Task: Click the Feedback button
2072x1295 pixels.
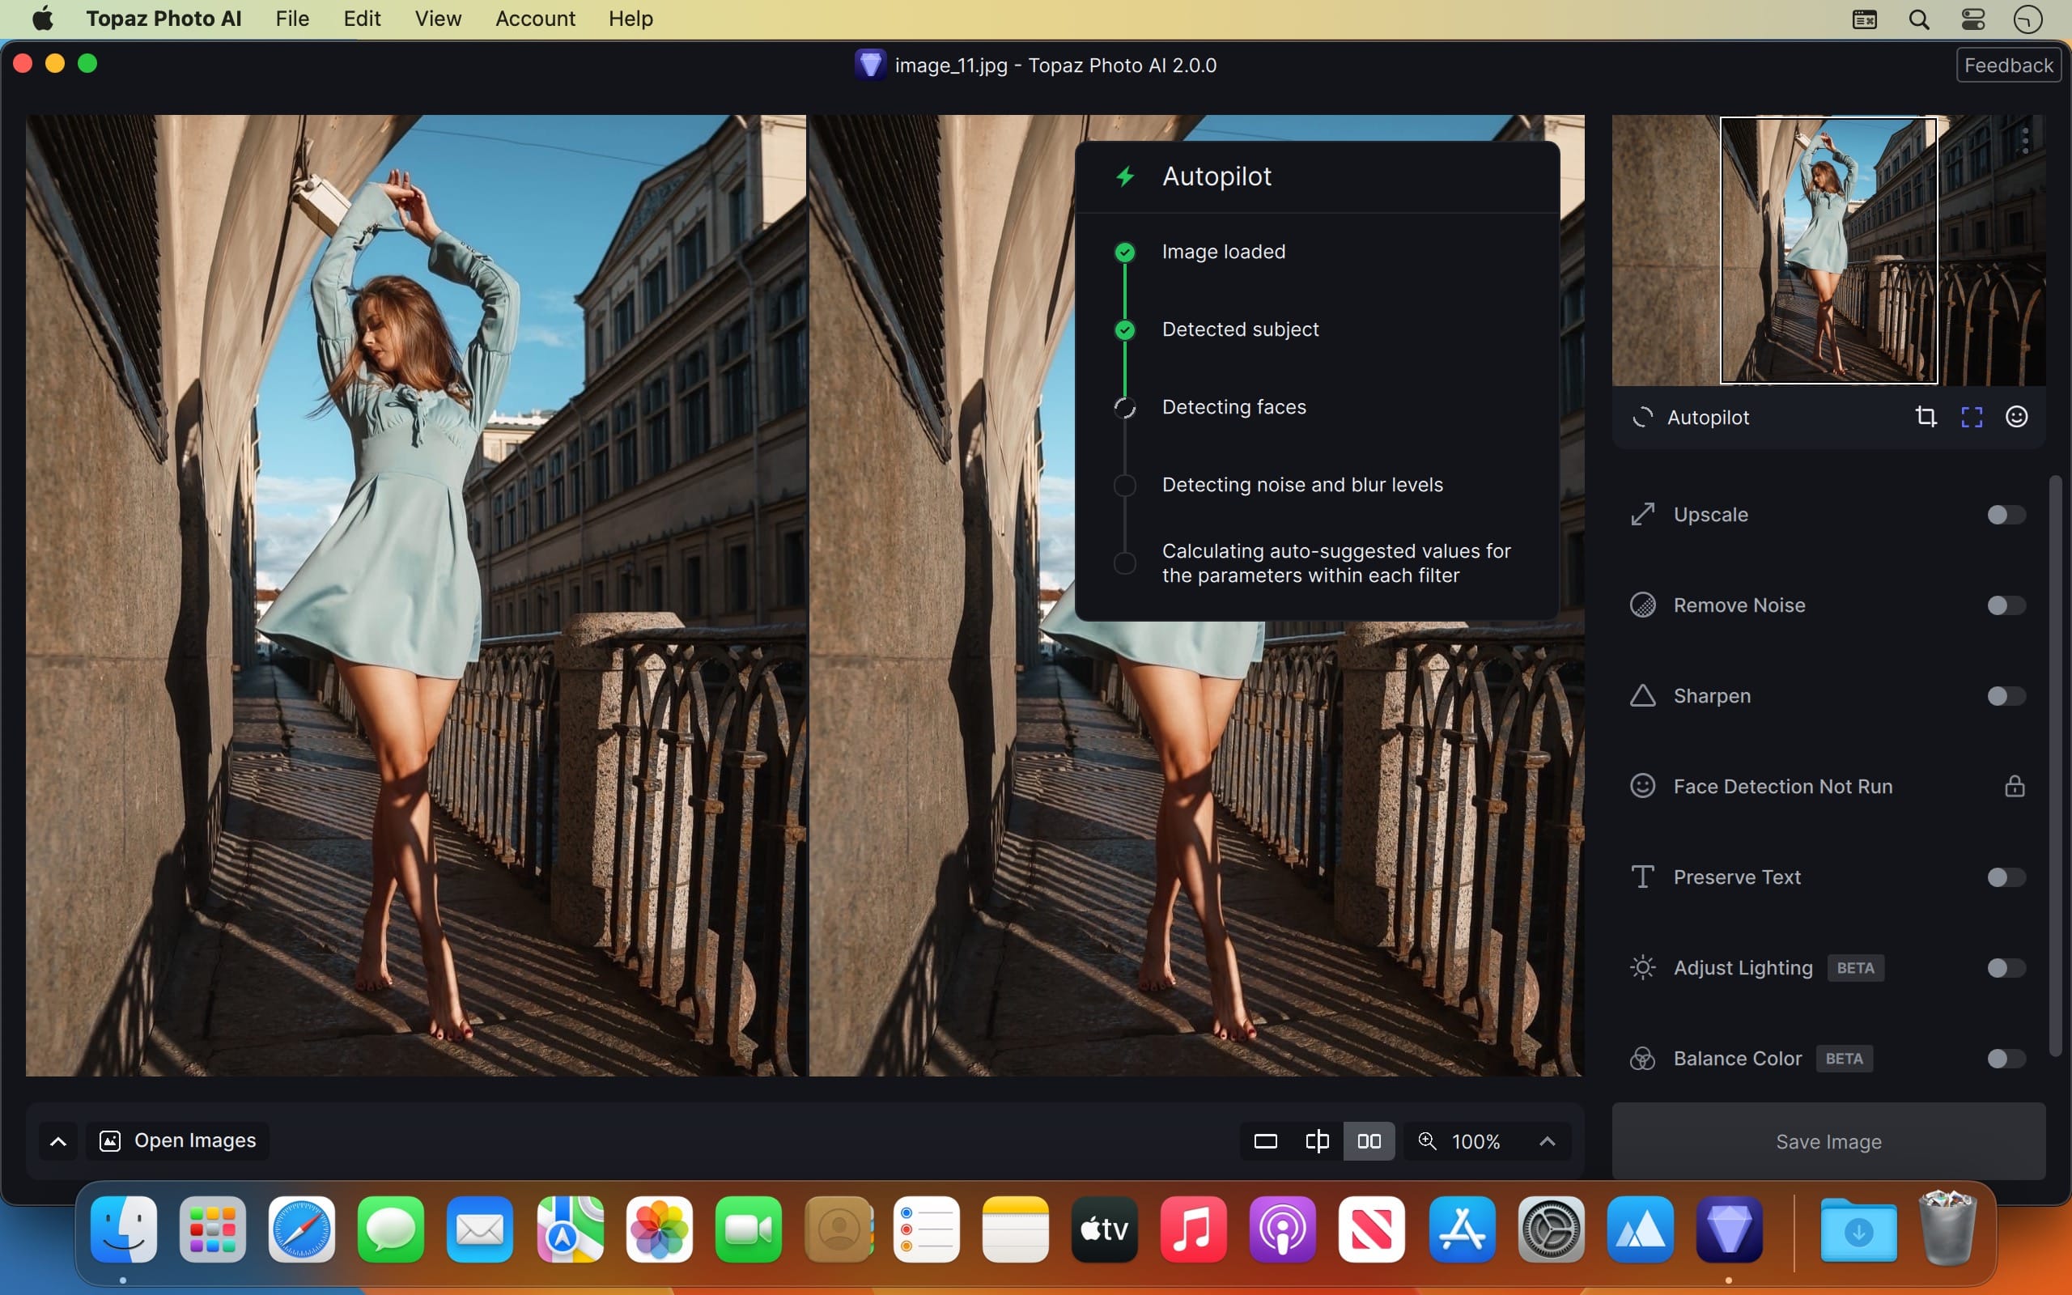Action: 2008,64
